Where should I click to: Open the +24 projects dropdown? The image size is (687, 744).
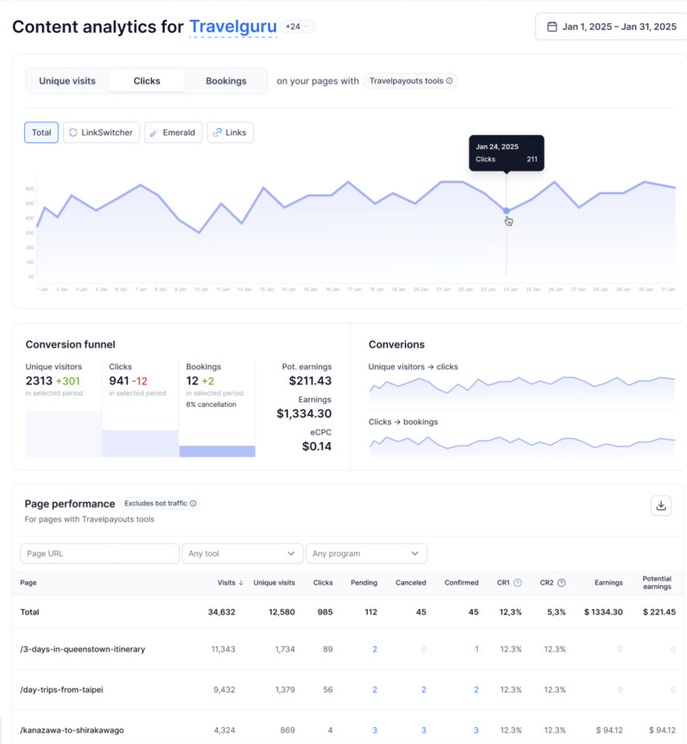tap(298, 27)
